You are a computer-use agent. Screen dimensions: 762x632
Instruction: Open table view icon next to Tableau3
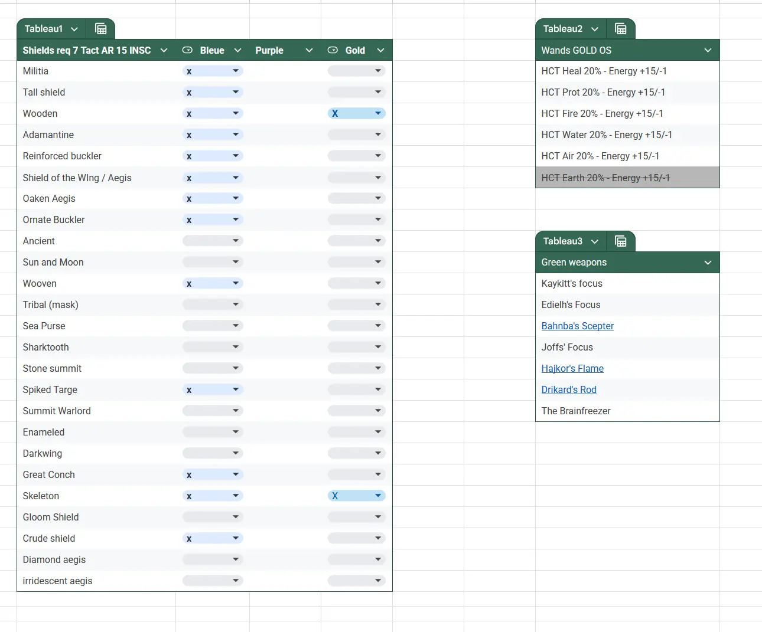coord(620,241)
